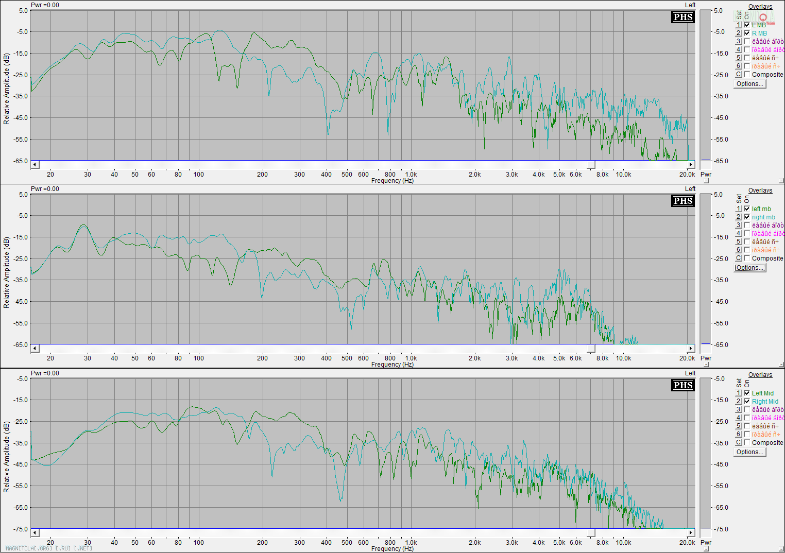Click Set button 4 in top Overlays panel
The height and width of the screenshot is (553, 785).
point(739,49)
